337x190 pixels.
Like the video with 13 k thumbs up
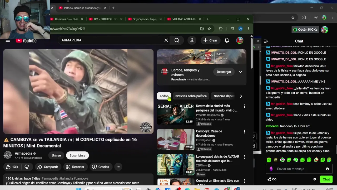[12, 167]
